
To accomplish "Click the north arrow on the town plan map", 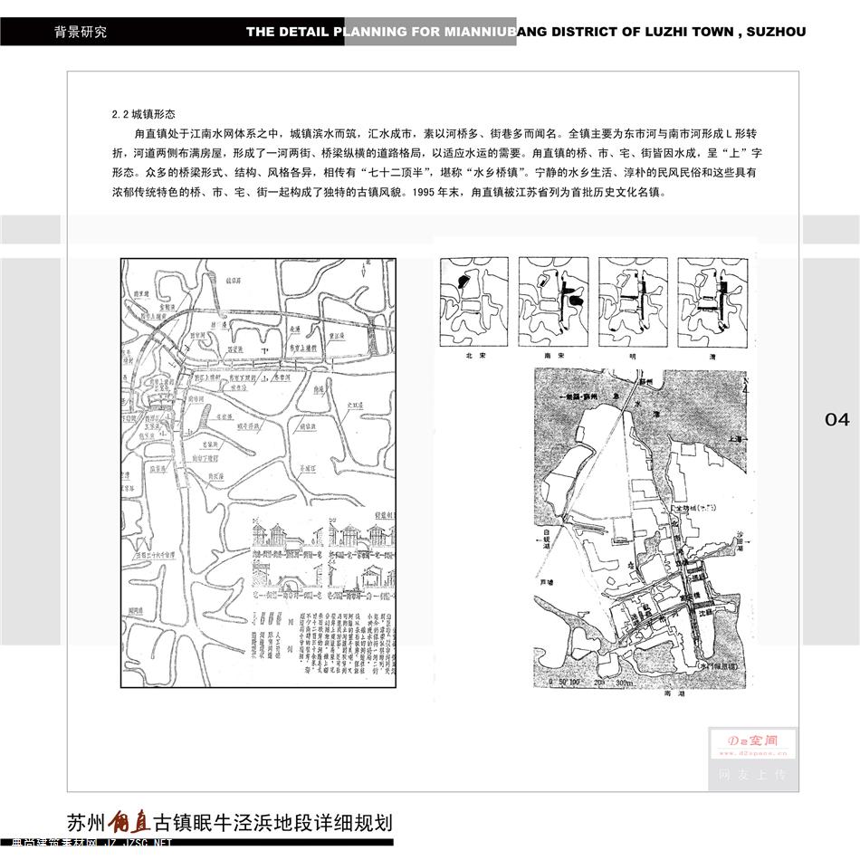I will [745, 385].
